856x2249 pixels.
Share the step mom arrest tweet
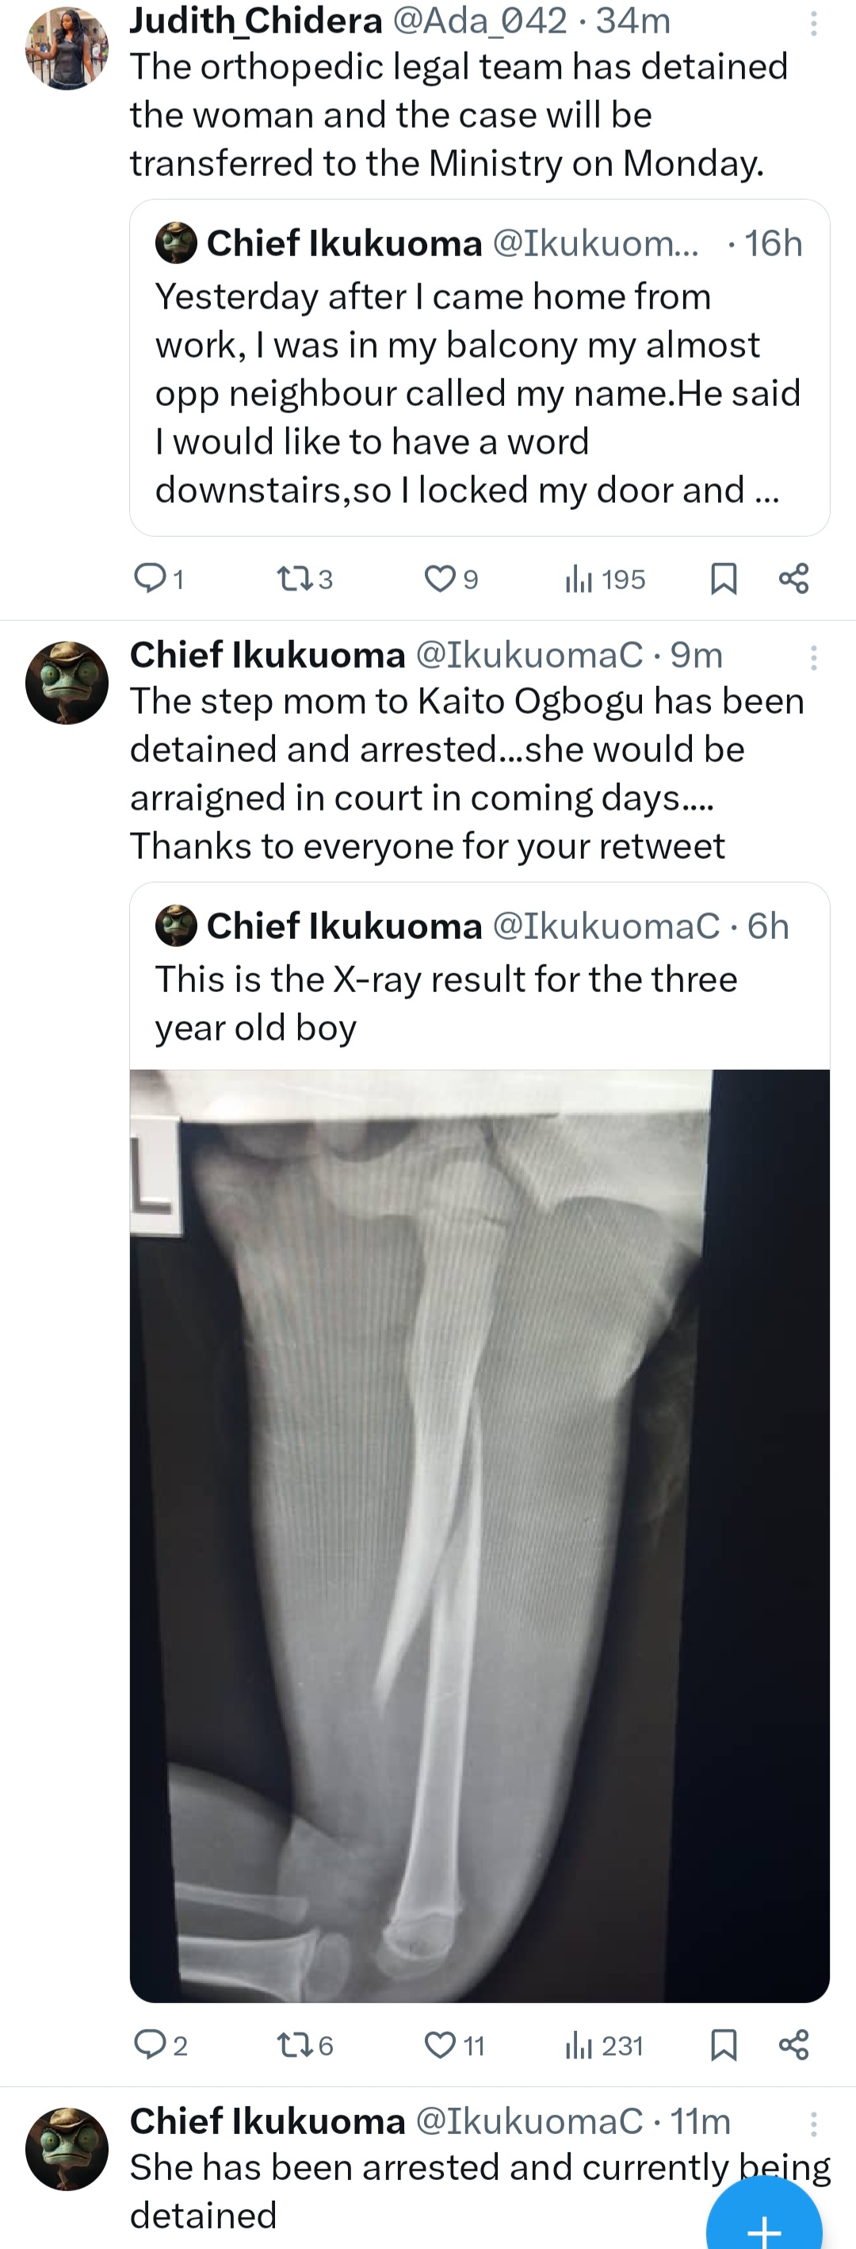point(793,2044)
